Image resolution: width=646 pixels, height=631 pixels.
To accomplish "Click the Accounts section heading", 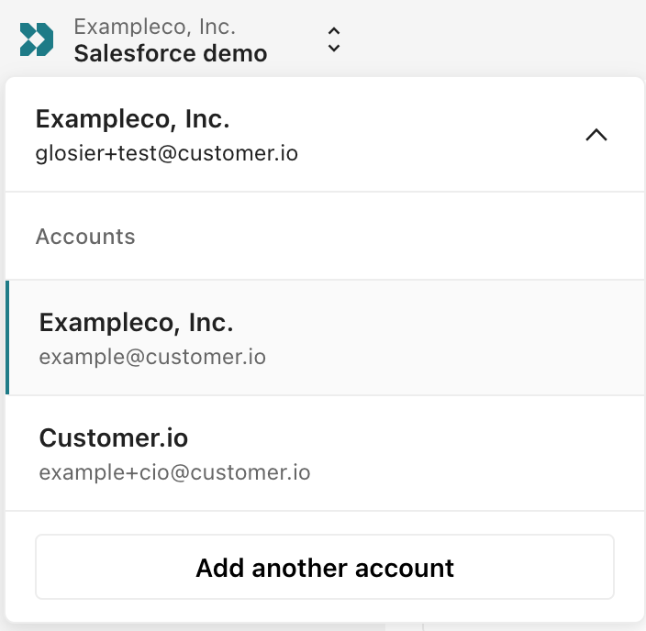I will tap(85, 237).
